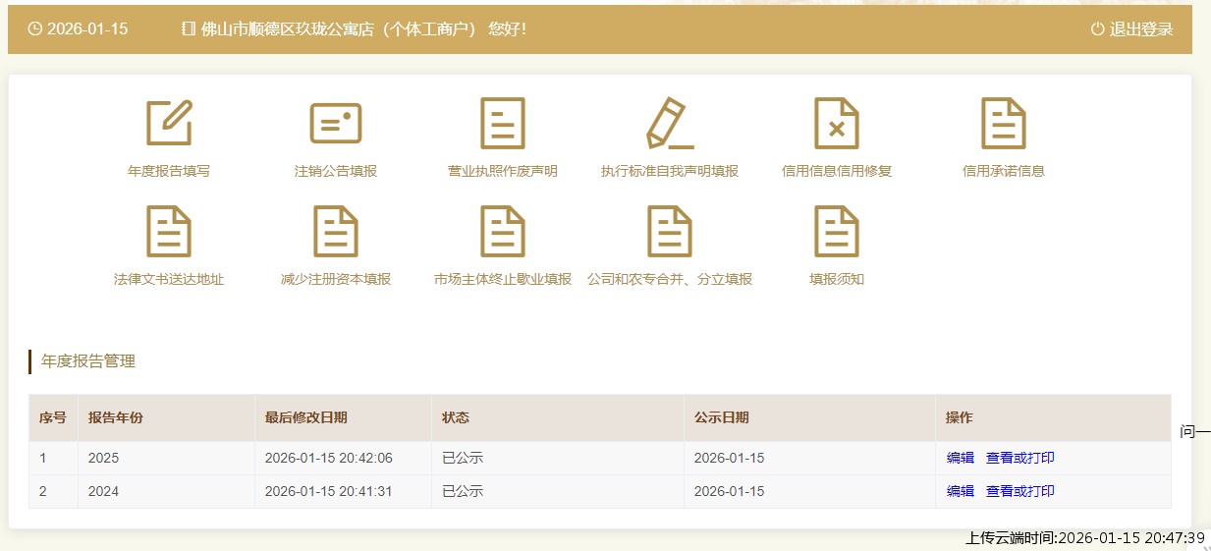Viewport: 1211px width, 551px height.
Task: Open 市场主体终止歇业填报 icon
Action: (x=503, y=232)
